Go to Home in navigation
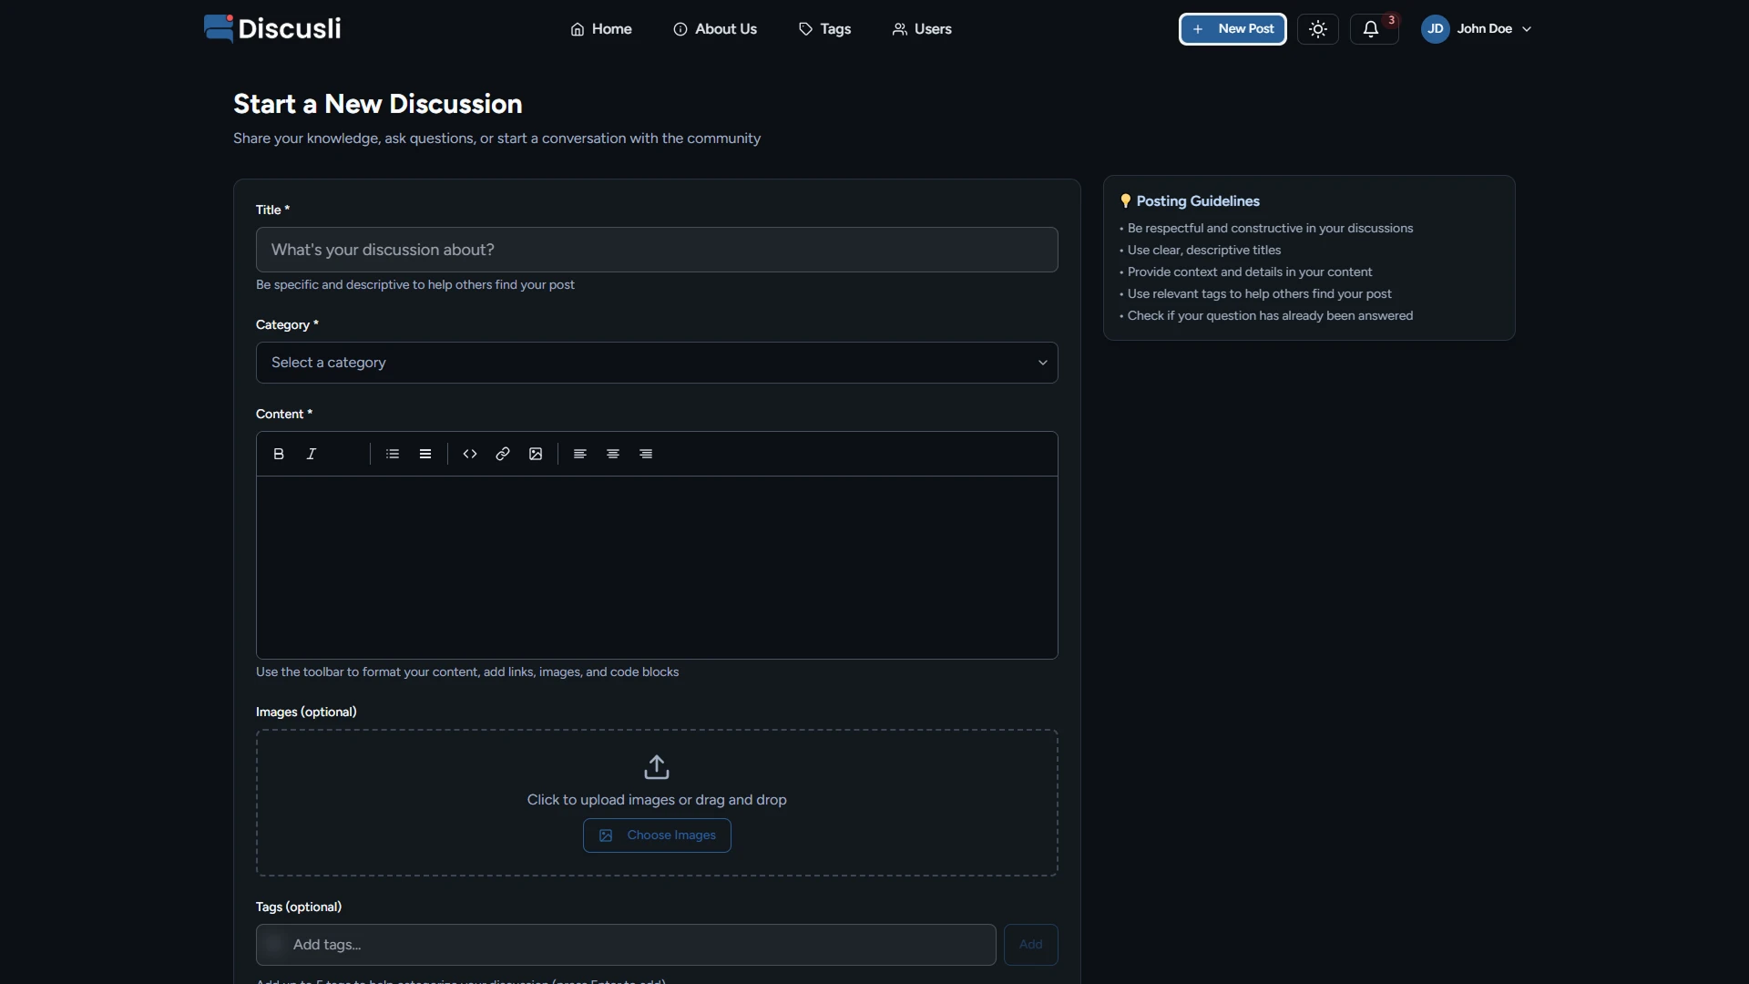The height and width of the screenshot is (984, 1749). [x=601, y=29]
